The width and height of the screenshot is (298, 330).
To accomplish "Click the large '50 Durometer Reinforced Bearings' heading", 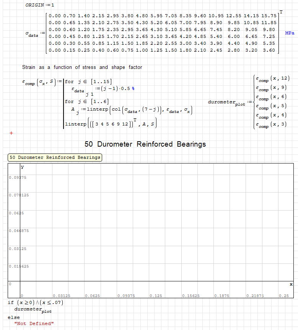I will click(145, 144).
